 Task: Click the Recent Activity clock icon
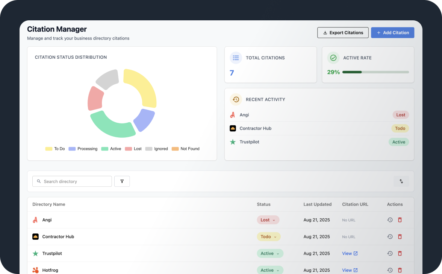[236, 99]
